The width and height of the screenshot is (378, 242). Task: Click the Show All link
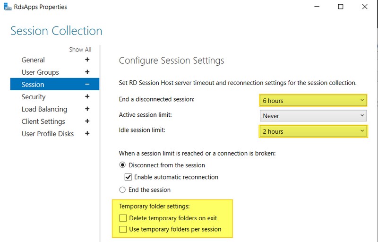click(80, 50)
